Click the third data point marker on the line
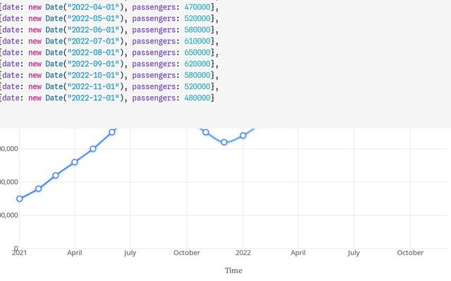Viewport: 451px width, 281px height. point(56,175)
